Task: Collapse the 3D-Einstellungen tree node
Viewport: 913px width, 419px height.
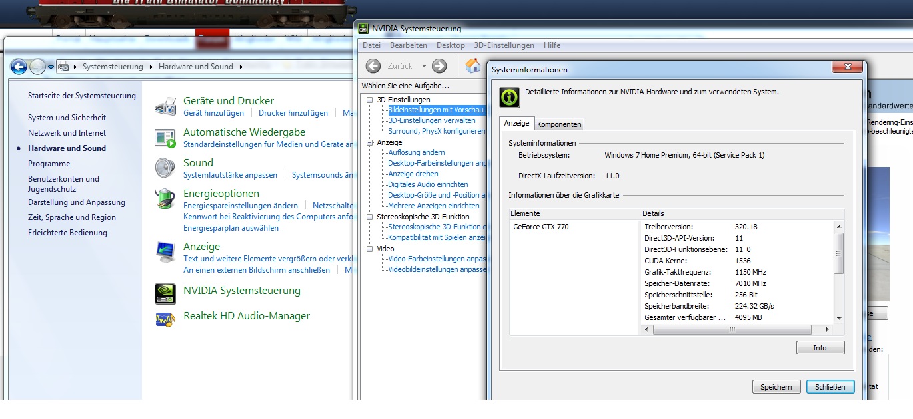Action: (371, 100)
